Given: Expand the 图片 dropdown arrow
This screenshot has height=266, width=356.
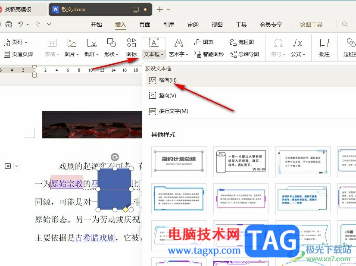Looking at the screenshot, I should click(78, 54).
